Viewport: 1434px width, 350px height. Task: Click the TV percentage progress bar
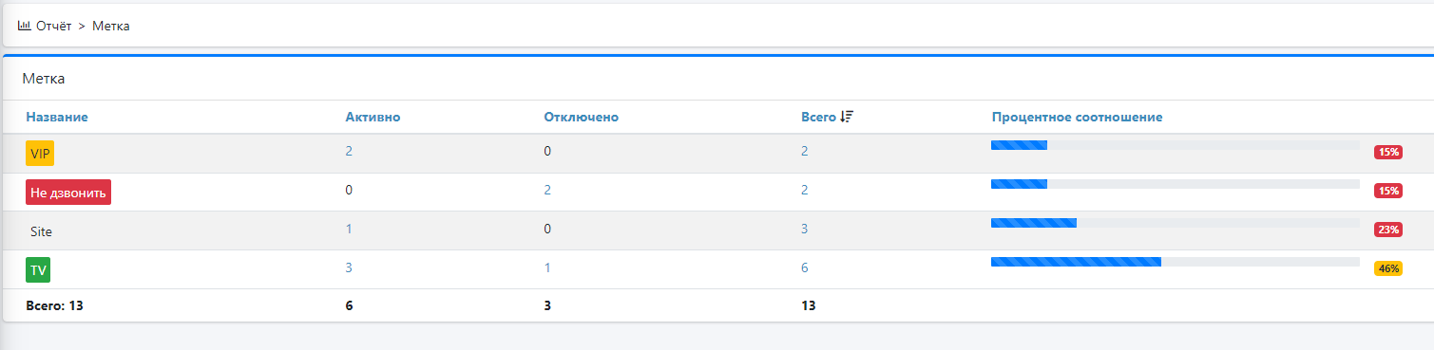1175,262
